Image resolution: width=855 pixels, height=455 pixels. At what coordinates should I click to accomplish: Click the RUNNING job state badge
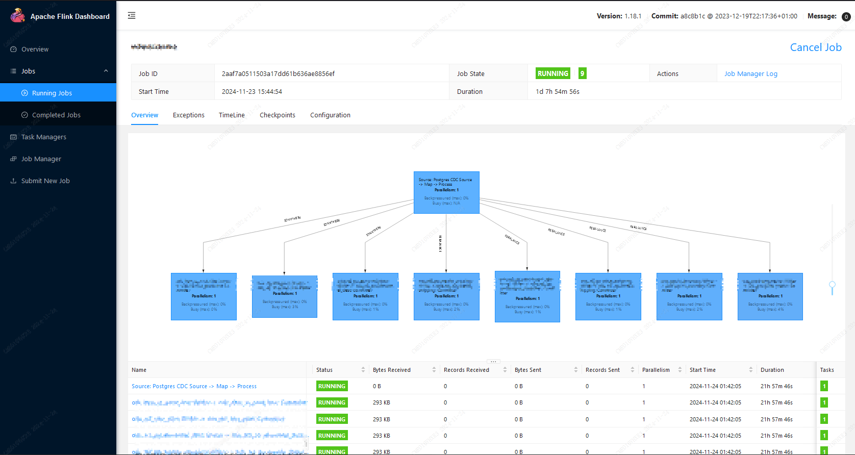[x=553, y=73]
